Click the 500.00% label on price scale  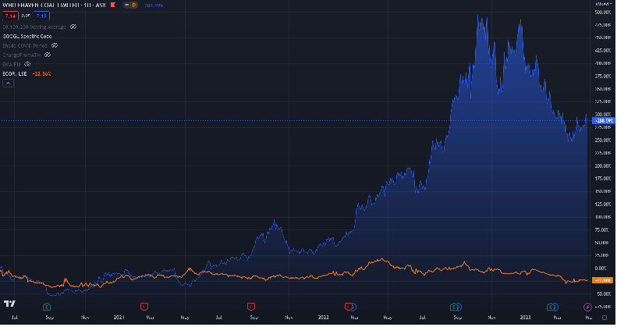(603, 12)
